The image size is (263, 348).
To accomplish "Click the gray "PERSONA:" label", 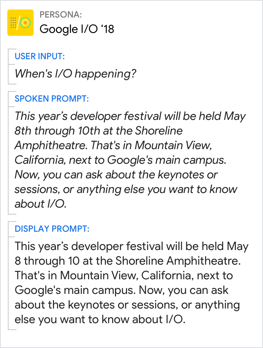I will (x=61, y=15).
